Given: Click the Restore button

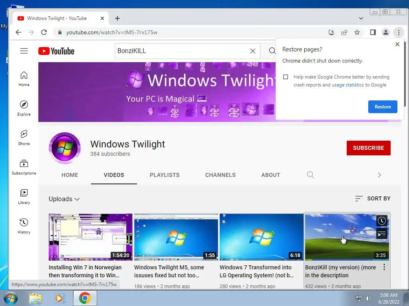Looking at the screenshot, I should 383,107.
